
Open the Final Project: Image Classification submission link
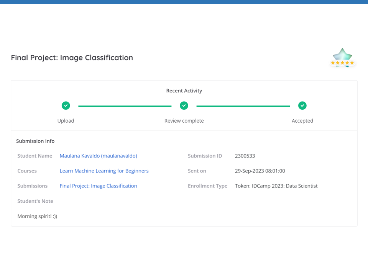(x=98, y=186)
